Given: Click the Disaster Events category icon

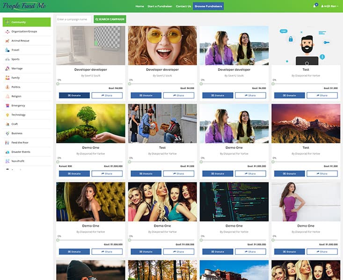Looking at the screenshot, I should tap(7, 152).
